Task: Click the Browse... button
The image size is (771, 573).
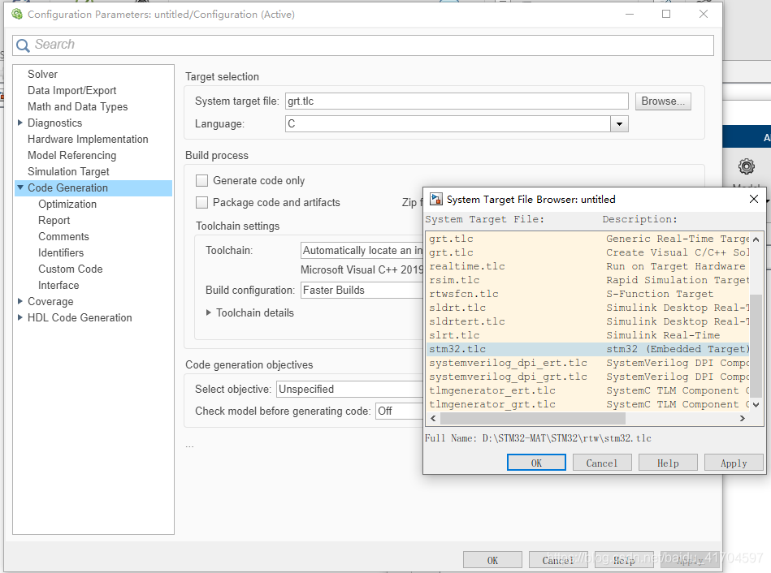Action: pos(663,101)
